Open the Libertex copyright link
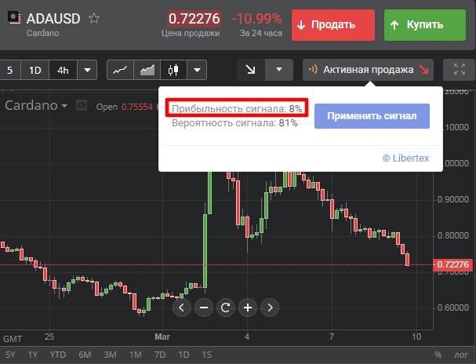This screenshot has height=364, width=476. click(x=405, y=158)
